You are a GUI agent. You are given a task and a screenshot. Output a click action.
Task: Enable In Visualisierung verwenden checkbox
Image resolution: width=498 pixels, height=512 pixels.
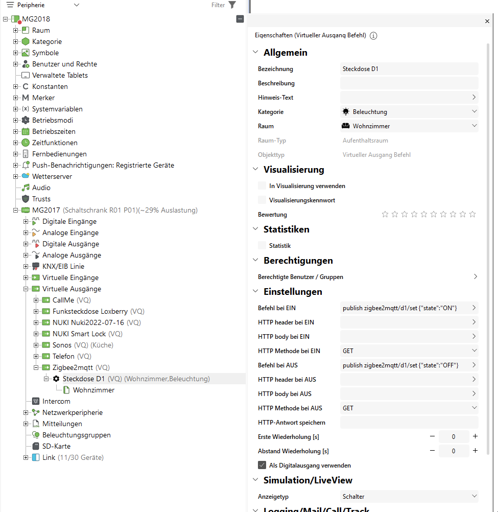(x=262, y=186)
